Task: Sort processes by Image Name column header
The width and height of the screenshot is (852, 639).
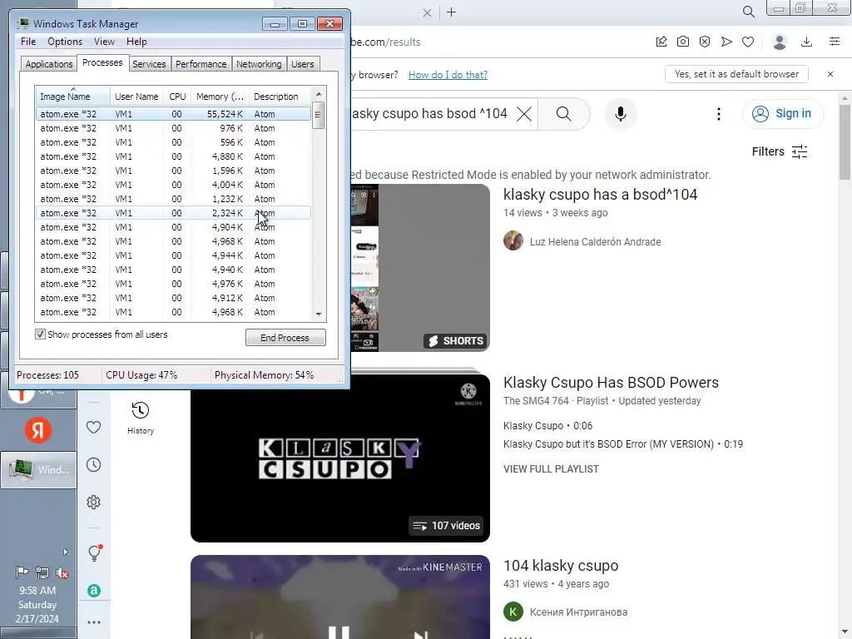Action: (72, 97)
